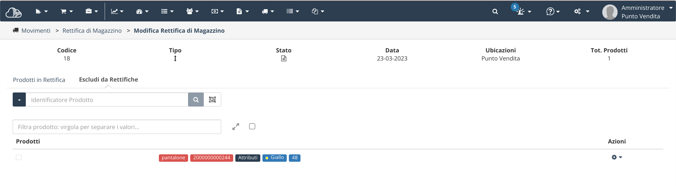Open the question mark help menu

[x=553, y=12]
